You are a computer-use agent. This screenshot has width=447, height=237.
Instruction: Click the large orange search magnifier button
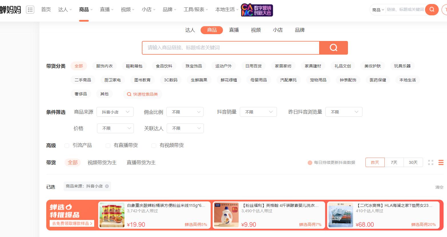(333, 48)
